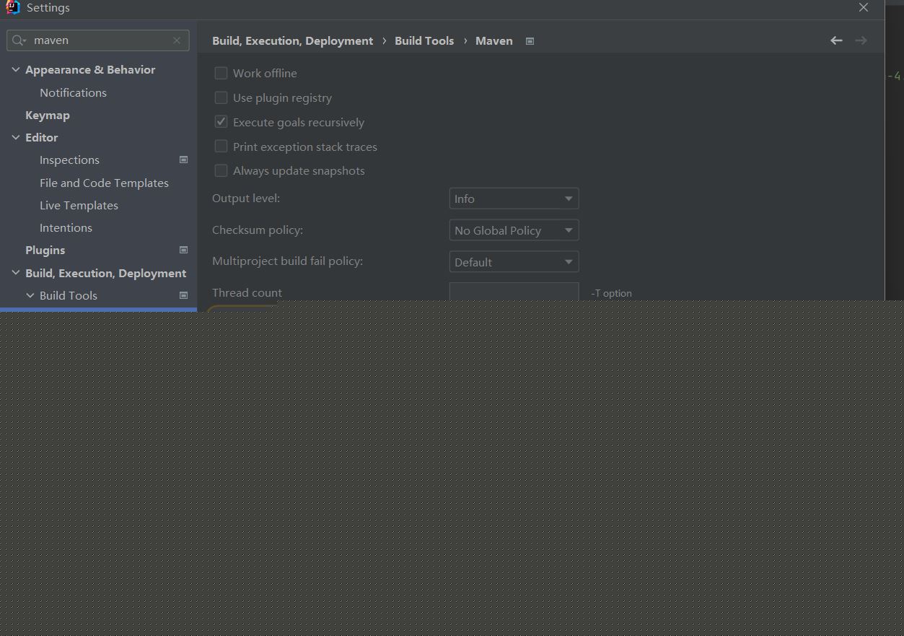Collapse Build, Execution, Deployment section
Screen dimensions: 904x636
pos(16,273)
